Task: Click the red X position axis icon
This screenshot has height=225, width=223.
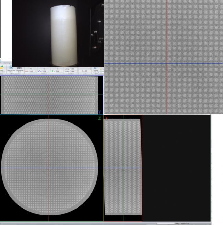Action: (27, 71)
